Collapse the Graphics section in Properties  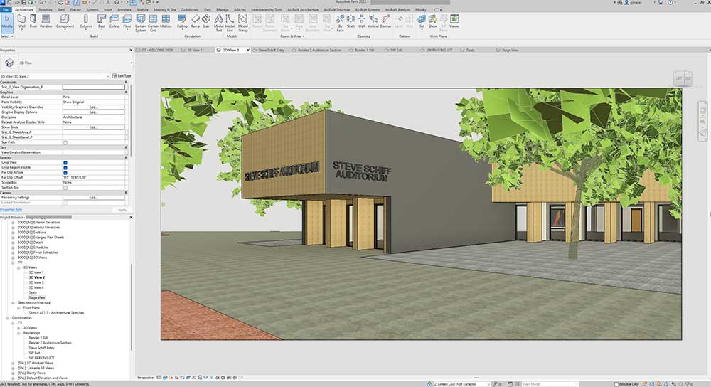[127, 92]
